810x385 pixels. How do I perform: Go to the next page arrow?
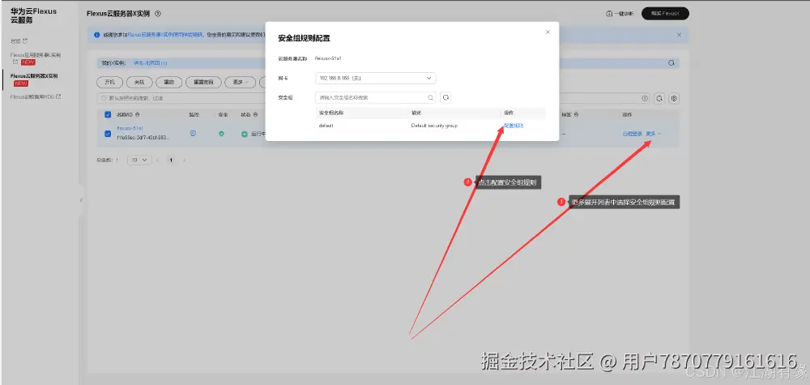click(x=184, y=160)
